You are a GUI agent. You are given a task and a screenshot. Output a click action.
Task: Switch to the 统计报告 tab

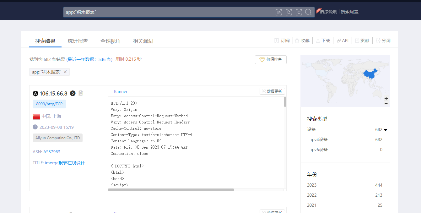coord(78,41)
